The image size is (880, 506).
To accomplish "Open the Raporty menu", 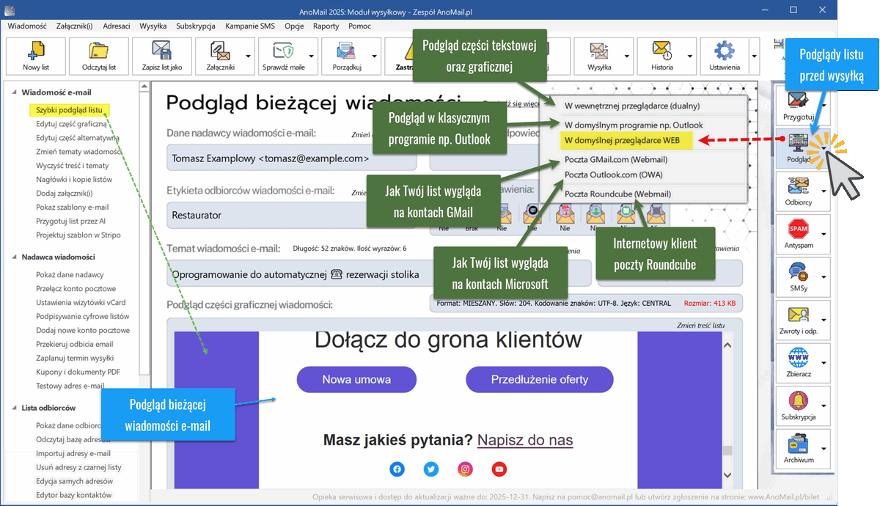I will tap(326, 26).
